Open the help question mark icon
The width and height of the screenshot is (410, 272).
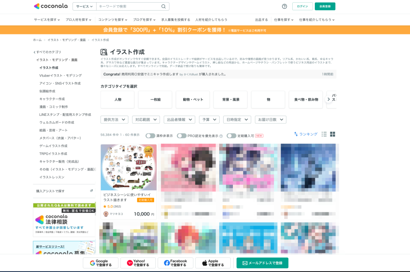[x=284, y=6]
